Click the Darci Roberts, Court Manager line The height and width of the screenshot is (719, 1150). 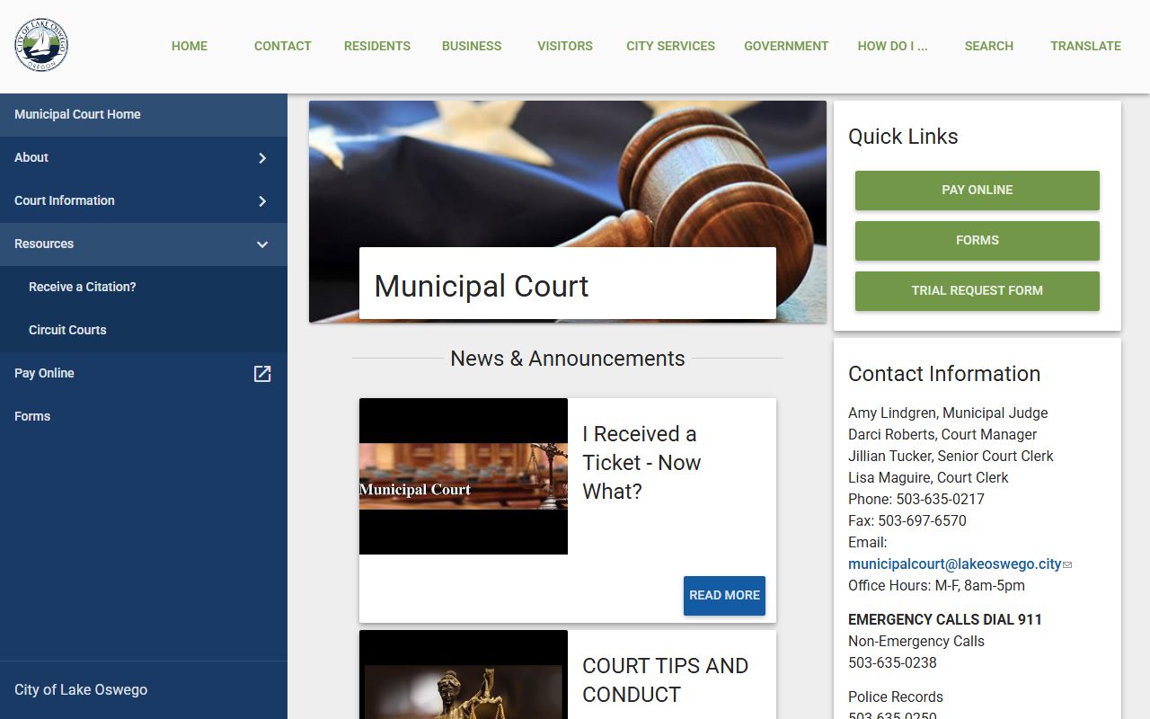click(942, 435)
